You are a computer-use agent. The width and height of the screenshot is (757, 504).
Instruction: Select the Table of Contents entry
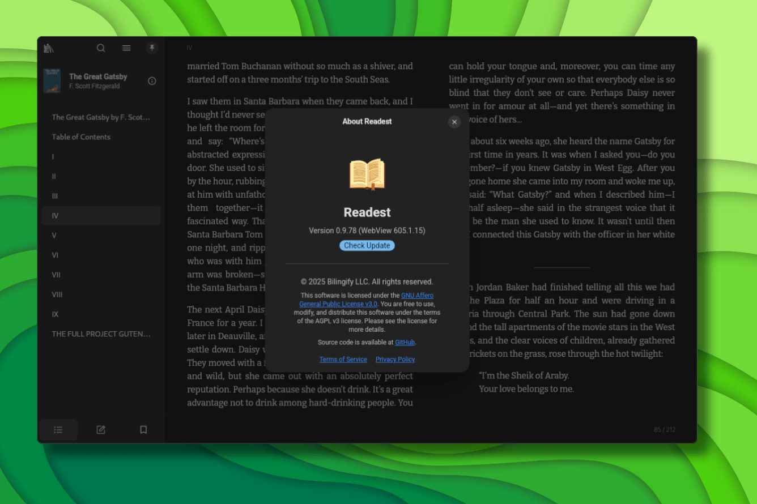pos(81,137)
